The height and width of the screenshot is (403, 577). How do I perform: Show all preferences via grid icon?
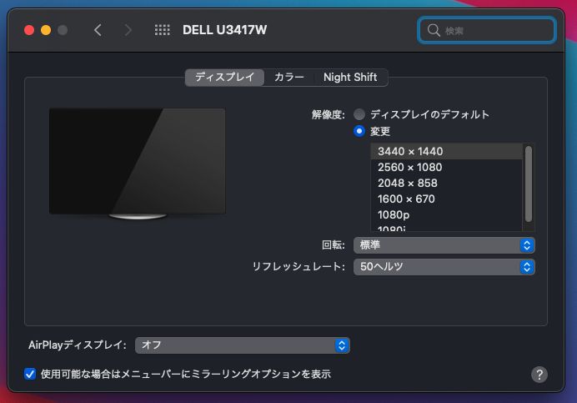click(x=162, y=30)
